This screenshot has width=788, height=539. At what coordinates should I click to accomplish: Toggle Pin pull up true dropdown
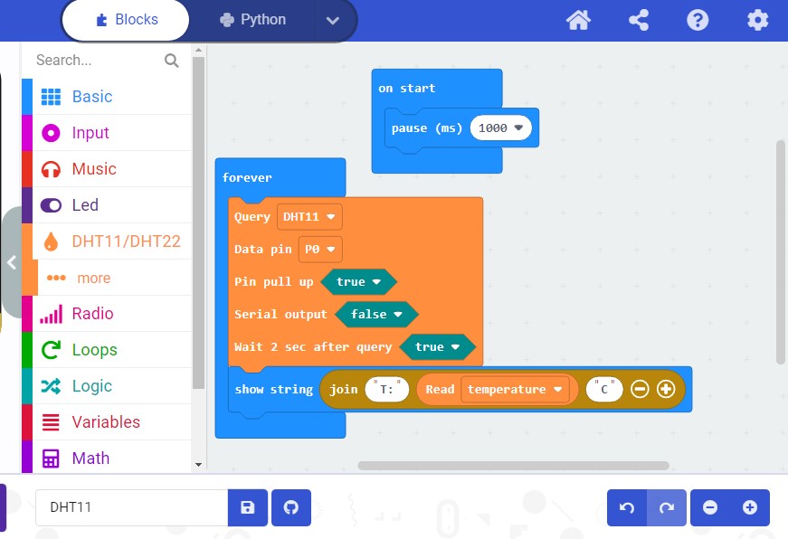pyautogui.click(x=359, y=282)
